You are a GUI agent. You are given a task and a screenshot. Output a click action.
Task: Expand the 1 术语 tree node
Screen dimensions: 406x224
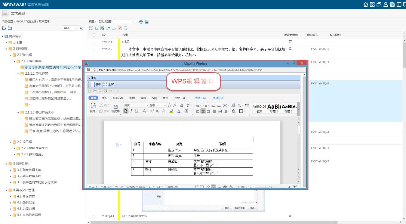pyautogui.click(x=6, y=43)
